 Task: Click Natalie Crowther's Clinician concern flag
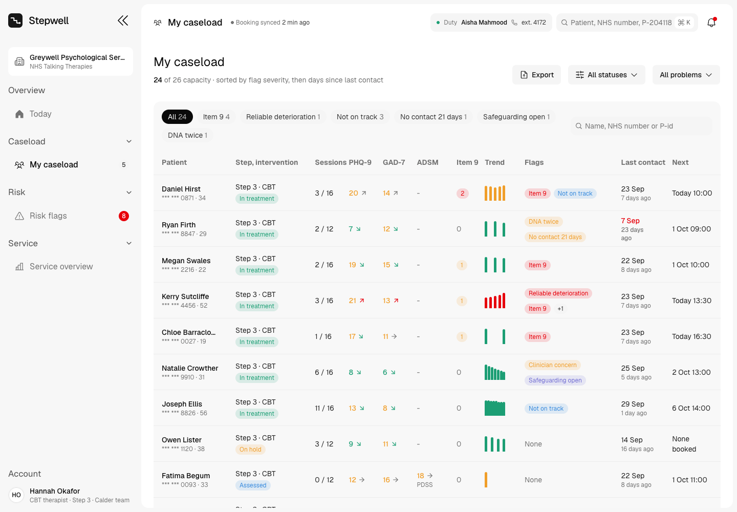tap(553, 365)
